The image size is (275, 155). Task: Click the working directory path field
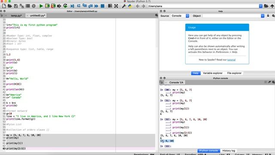pos(203,6)
